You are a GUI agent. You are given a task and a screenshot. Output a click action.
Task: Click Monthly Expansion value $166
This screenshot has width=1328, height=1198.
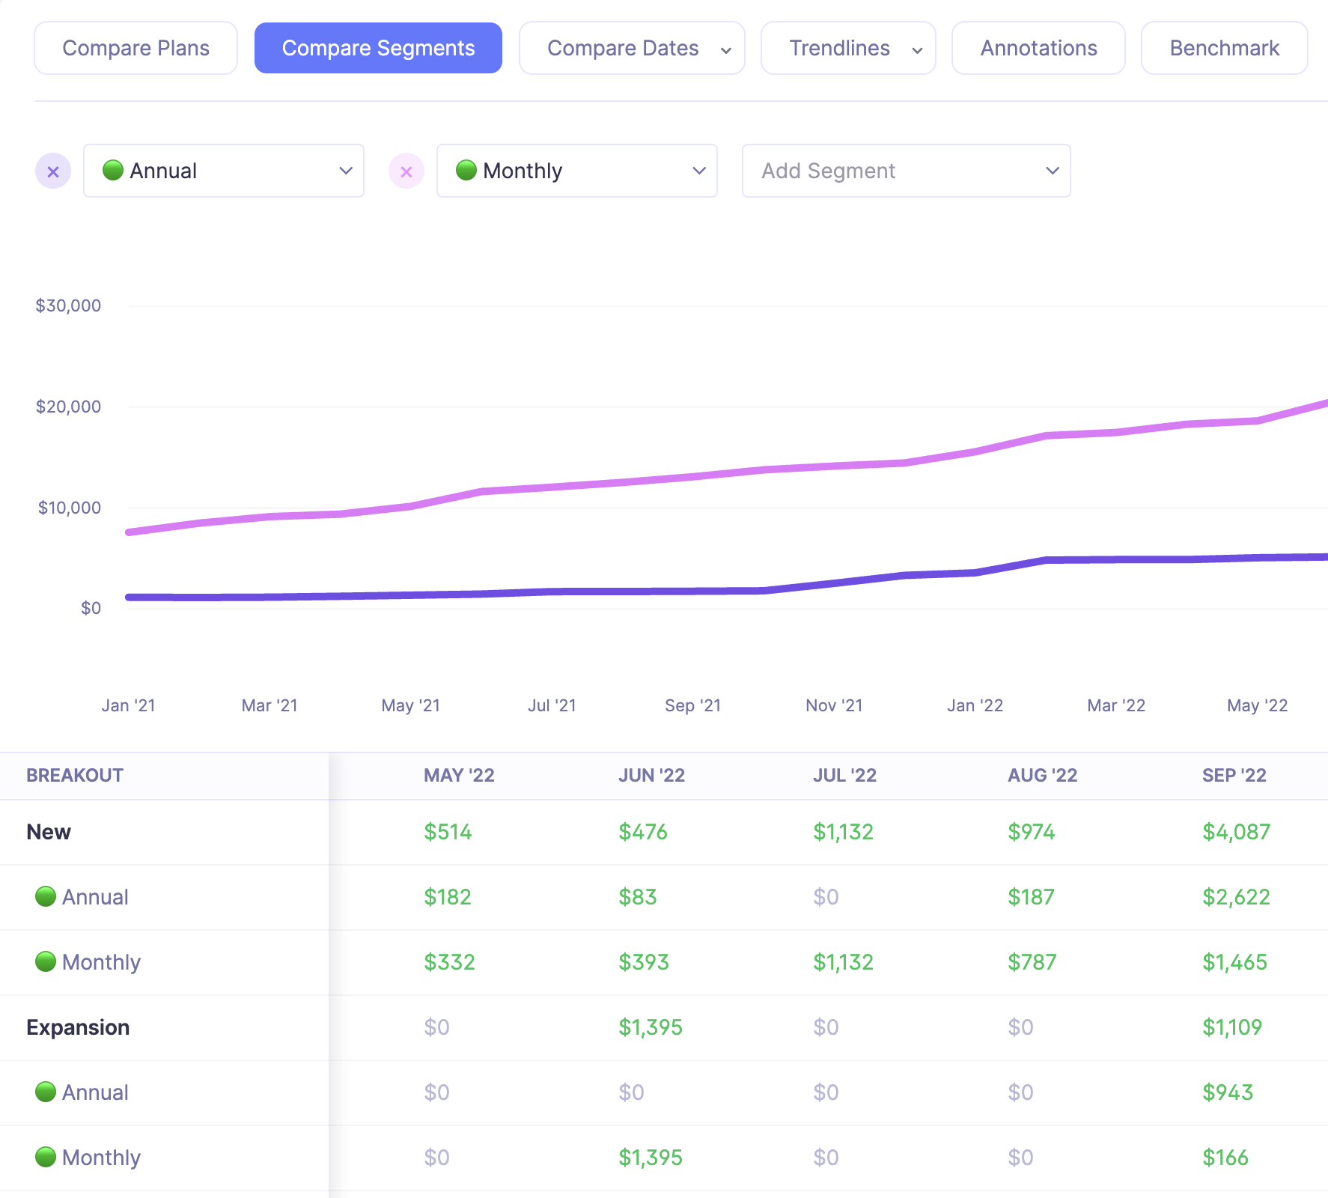[1225, 1158]
